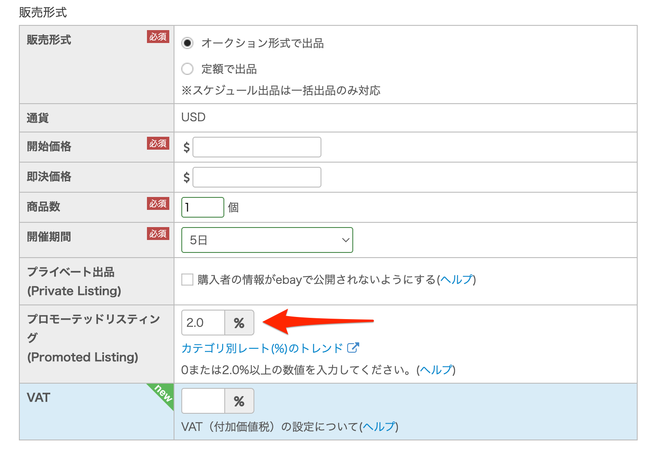Click the 必須 badge next to 開始価格
The height and width of the screenshot is (449, 660).
pyautogui.click(x=158, y=143)
